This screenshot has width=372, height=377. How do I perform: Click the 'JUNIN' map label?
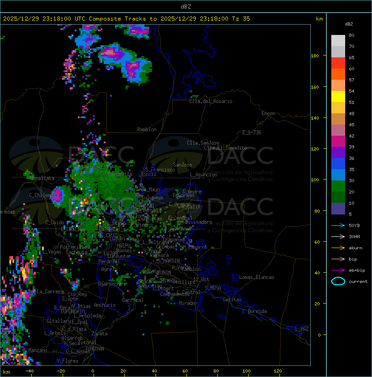click(164, 272)
